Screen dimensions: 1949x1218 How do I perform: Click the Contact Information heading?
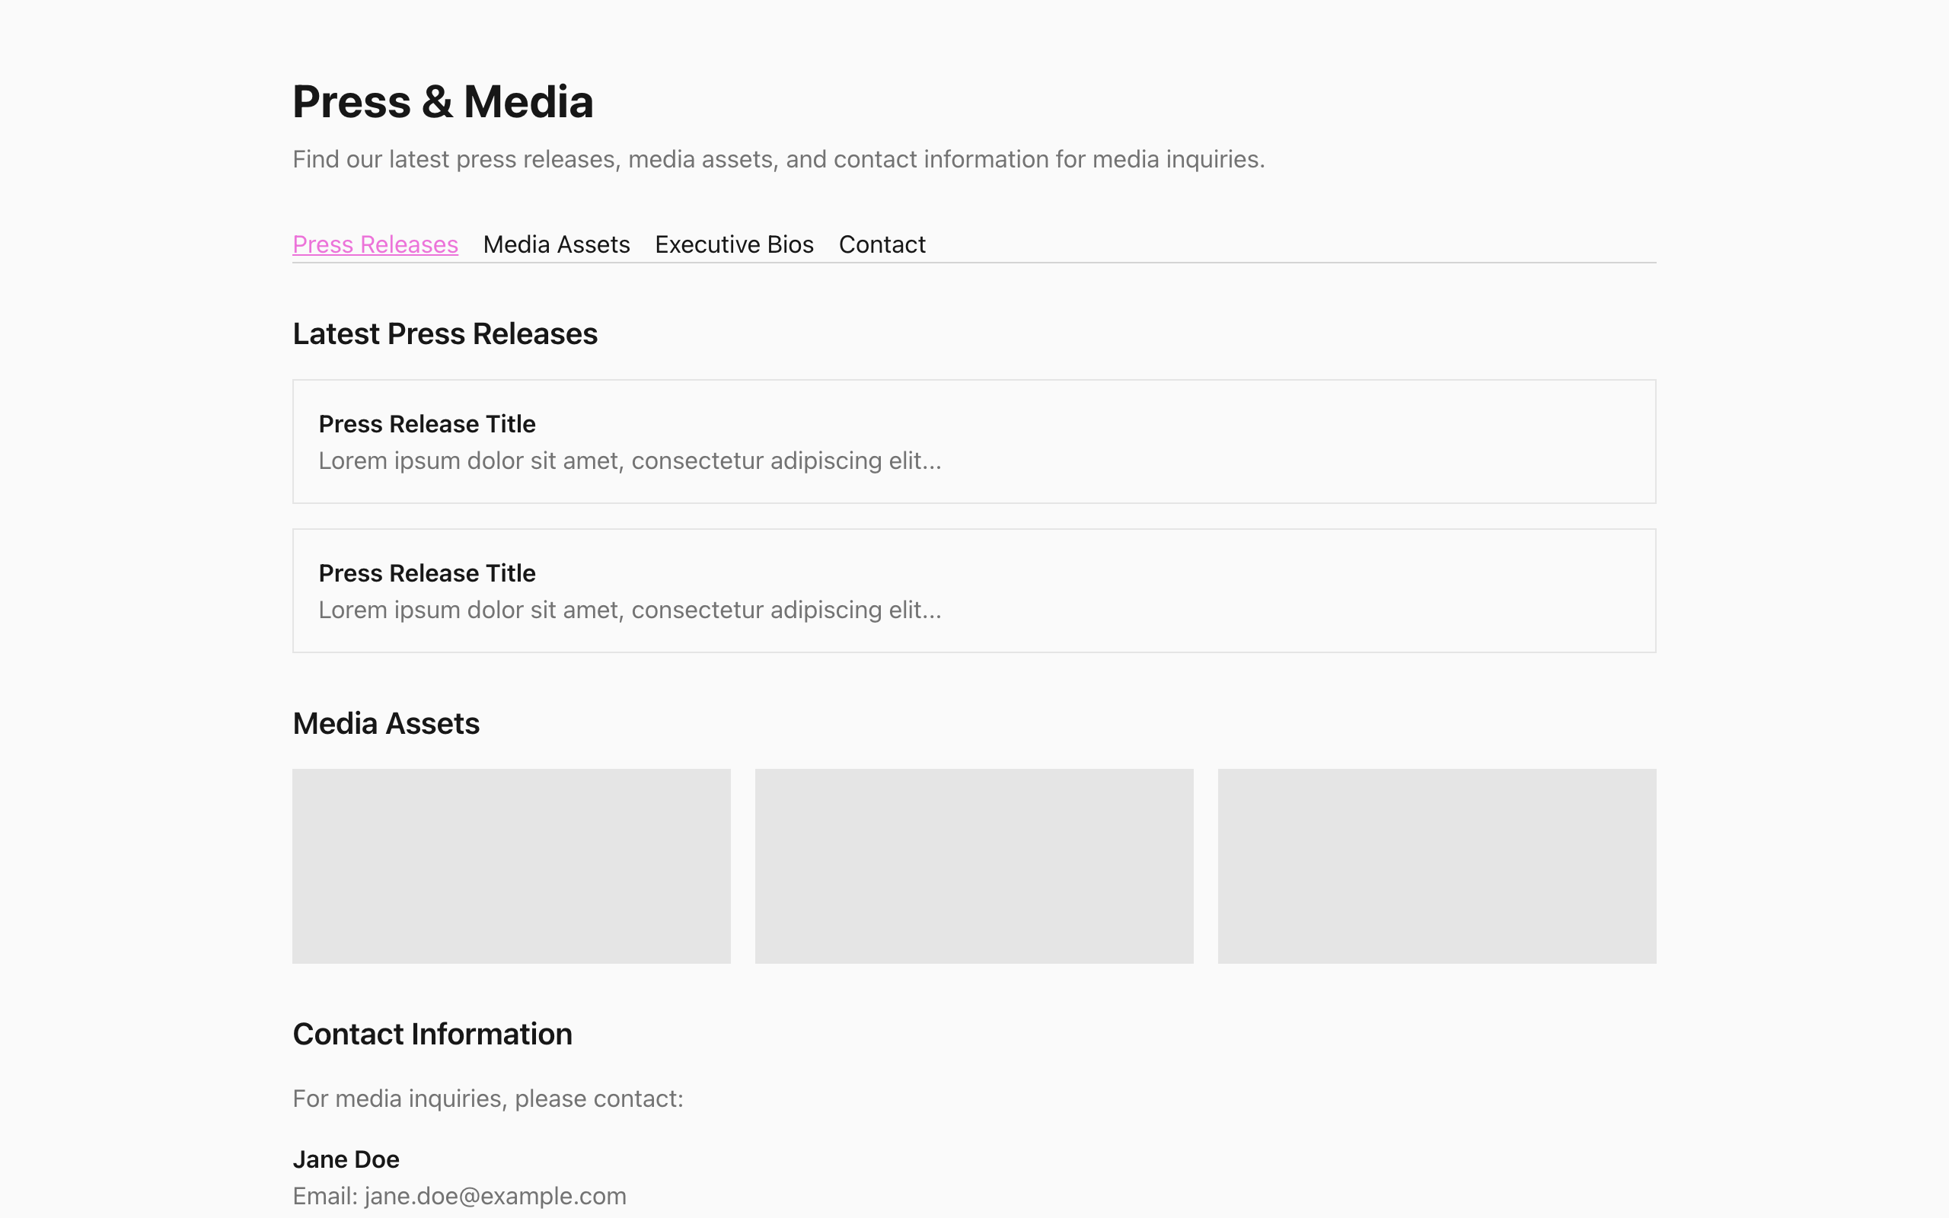point(432,1034)
